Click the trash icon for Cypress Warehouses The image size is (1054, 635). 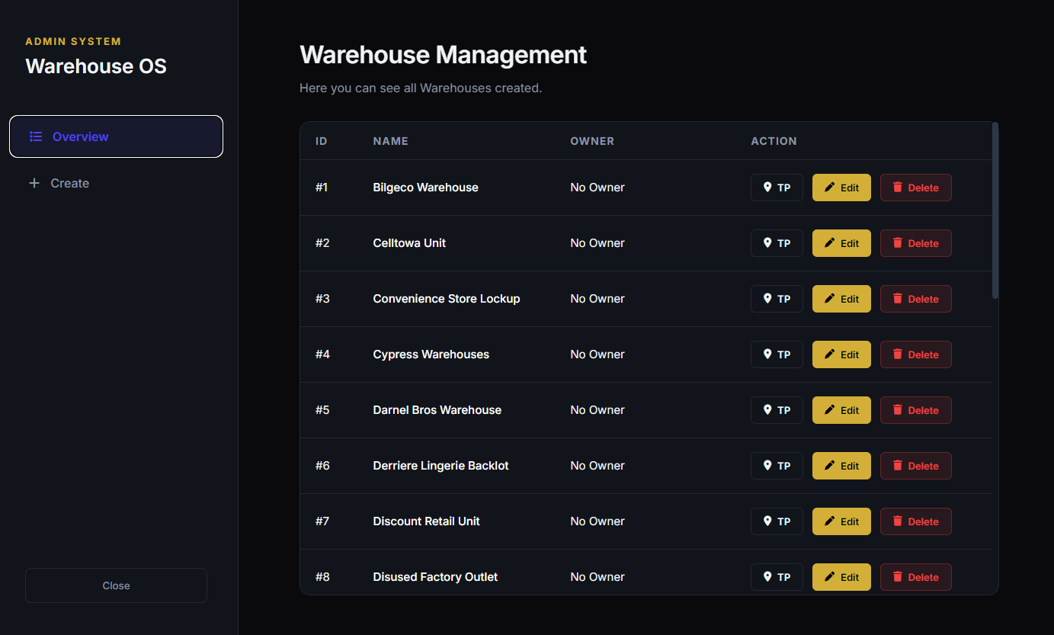coord(898,354)
